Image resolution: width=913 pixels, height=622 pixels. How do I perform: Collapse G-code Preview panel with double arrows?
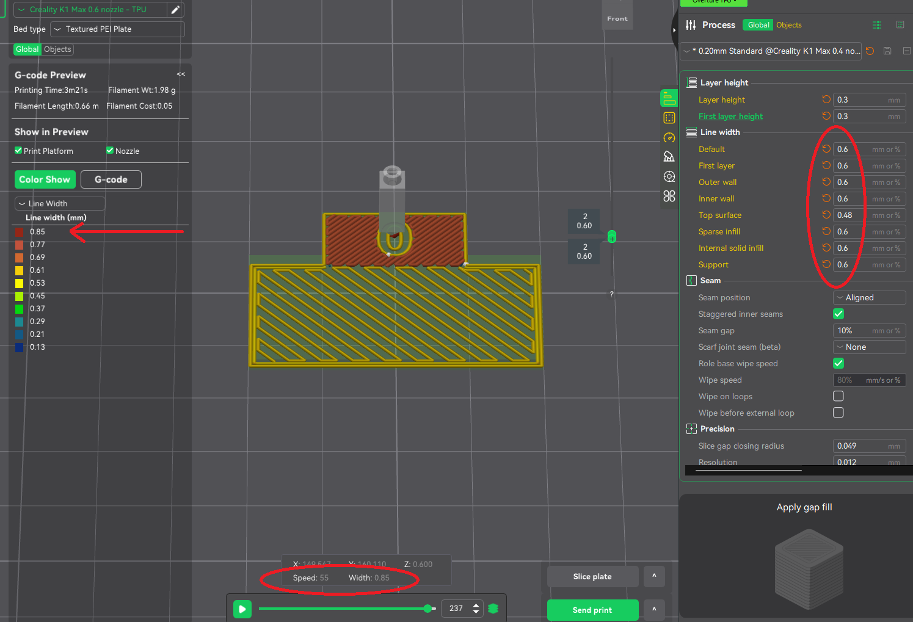181,74
